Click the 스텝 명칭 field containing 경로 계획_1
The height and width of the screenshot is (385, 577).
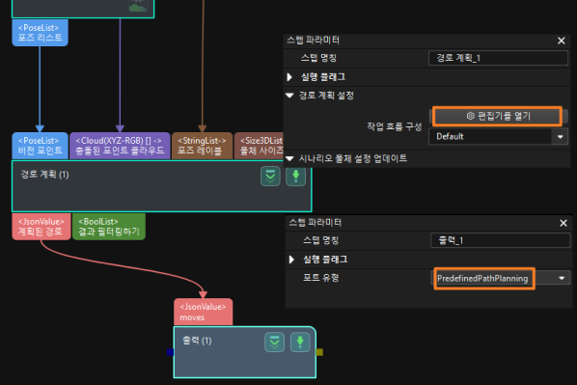coord(498,58)
